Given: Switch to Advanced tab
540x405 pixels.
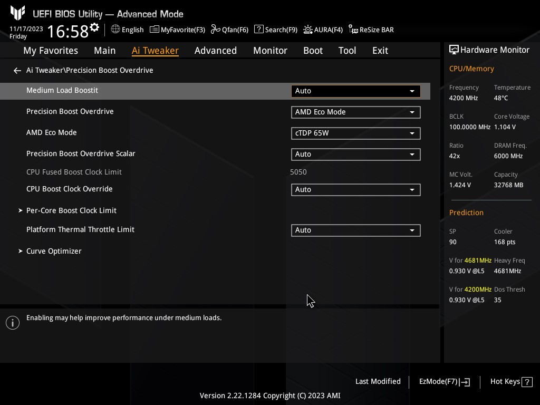Looking at the screenshot, I should pos(216,51).
